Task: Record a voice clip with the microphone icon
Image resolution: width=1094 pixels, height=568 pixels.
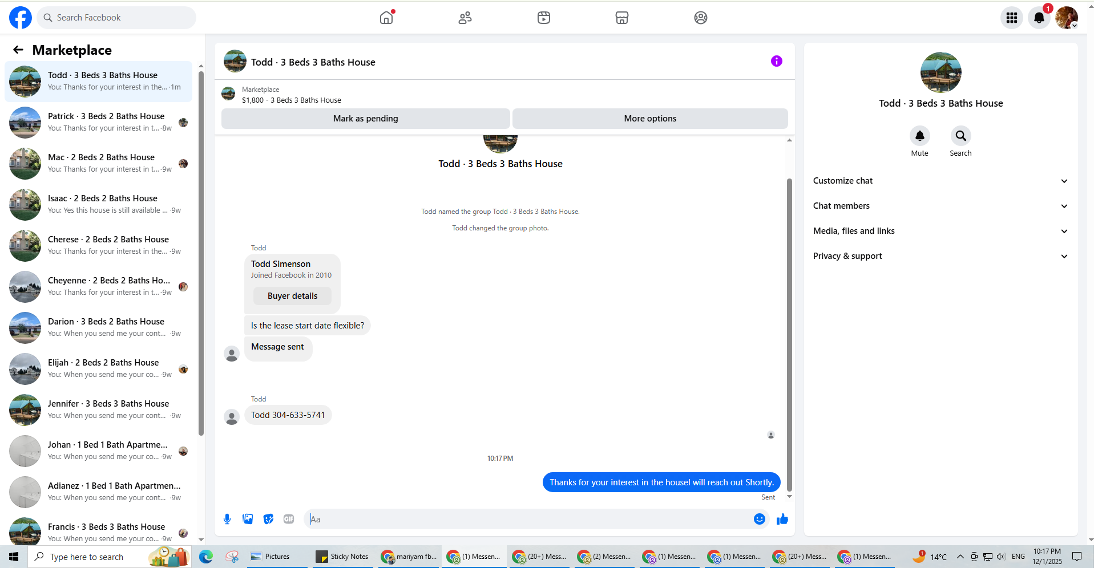Action: (x=227, y=519)
